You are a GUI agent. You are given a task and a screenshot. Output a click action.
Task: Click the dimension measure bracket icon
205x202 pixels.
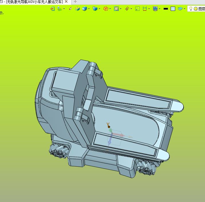[145, 9]
